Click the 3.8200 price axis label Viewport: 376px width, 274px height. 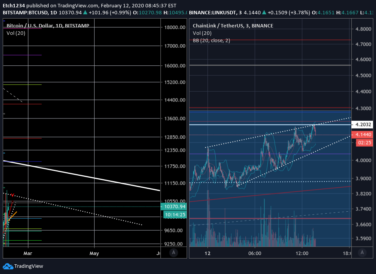(x=363, y=194)
